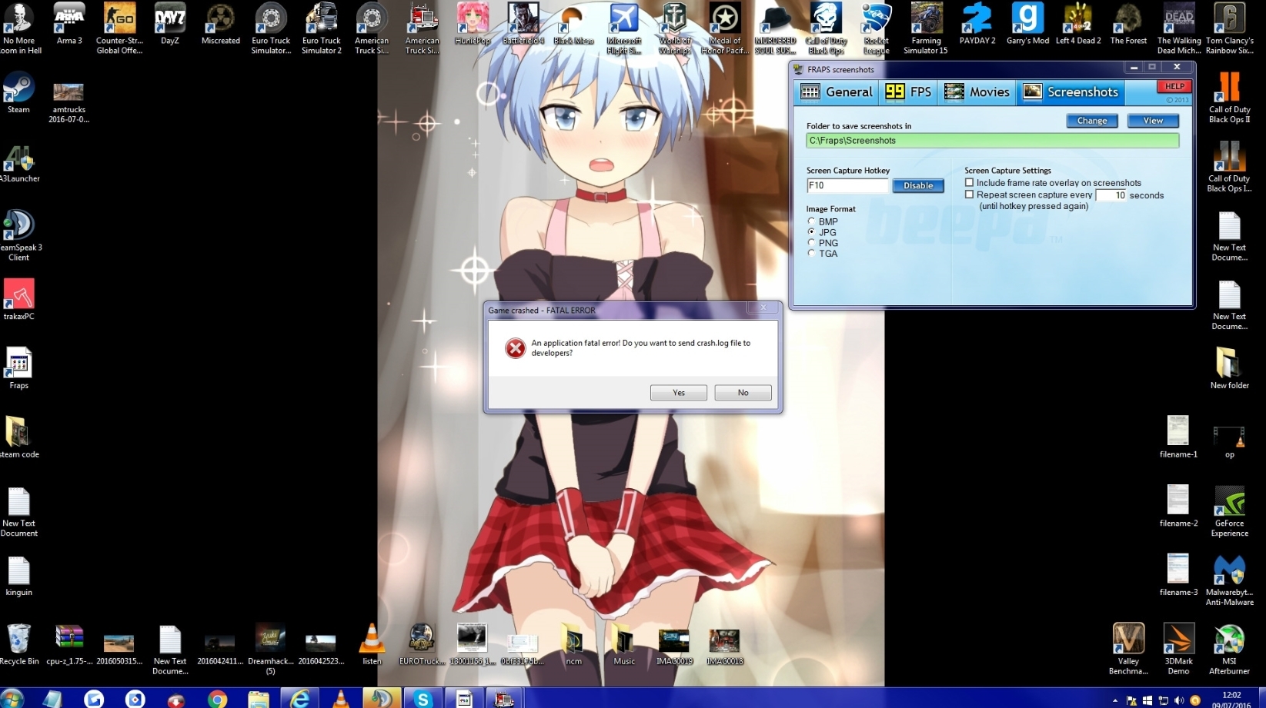The height and width of the screenshot is (708, 1266).
Task: Open the Windows Start menu
Action: 12,699
